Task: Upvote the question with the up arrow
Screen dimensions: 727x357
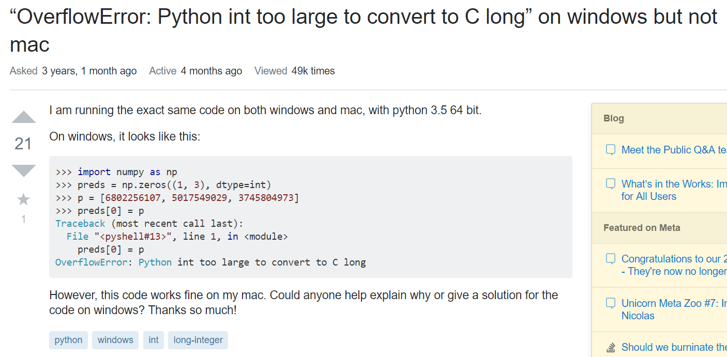Action: 24,117
